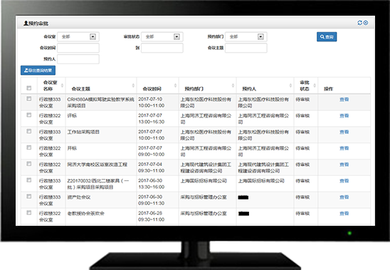The height and width of the screenshot is (270, 390).
Task: Click 查看 link for 资产处会议 row
Action: pos(344,197)
